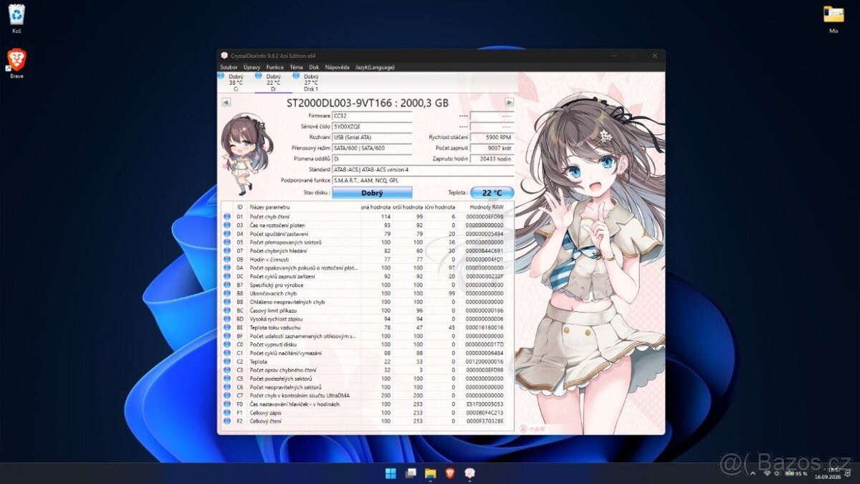Click the ID column header

tap(240, 207)
